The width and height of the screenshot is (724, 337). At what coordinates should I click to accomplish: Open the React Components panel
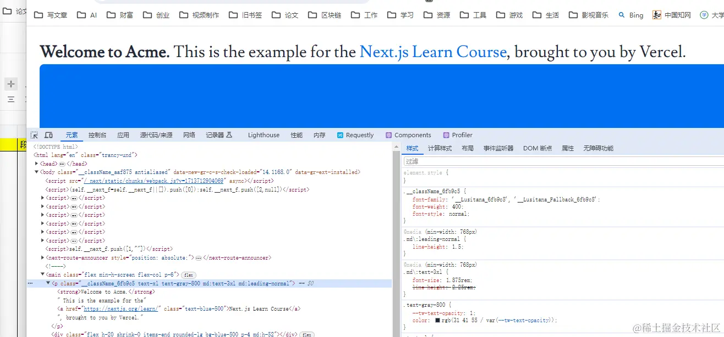pos(408,134)
